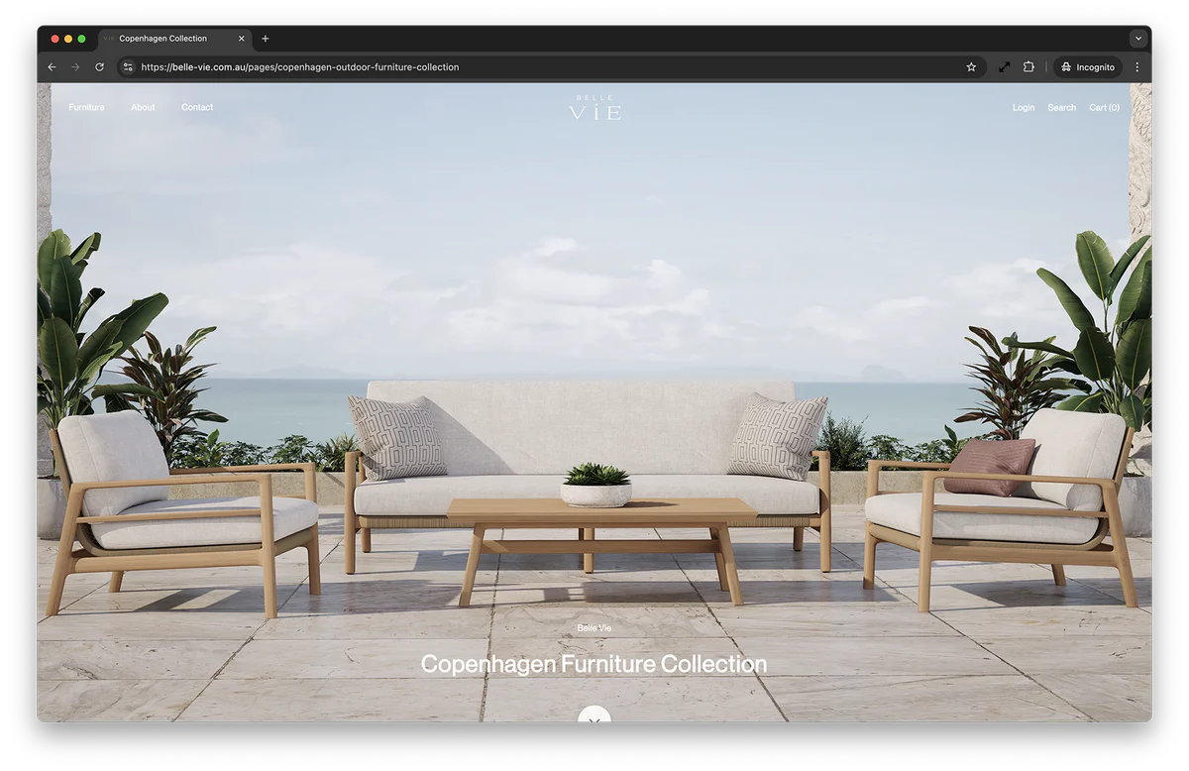View the shopping Cart (0)

1105,107
